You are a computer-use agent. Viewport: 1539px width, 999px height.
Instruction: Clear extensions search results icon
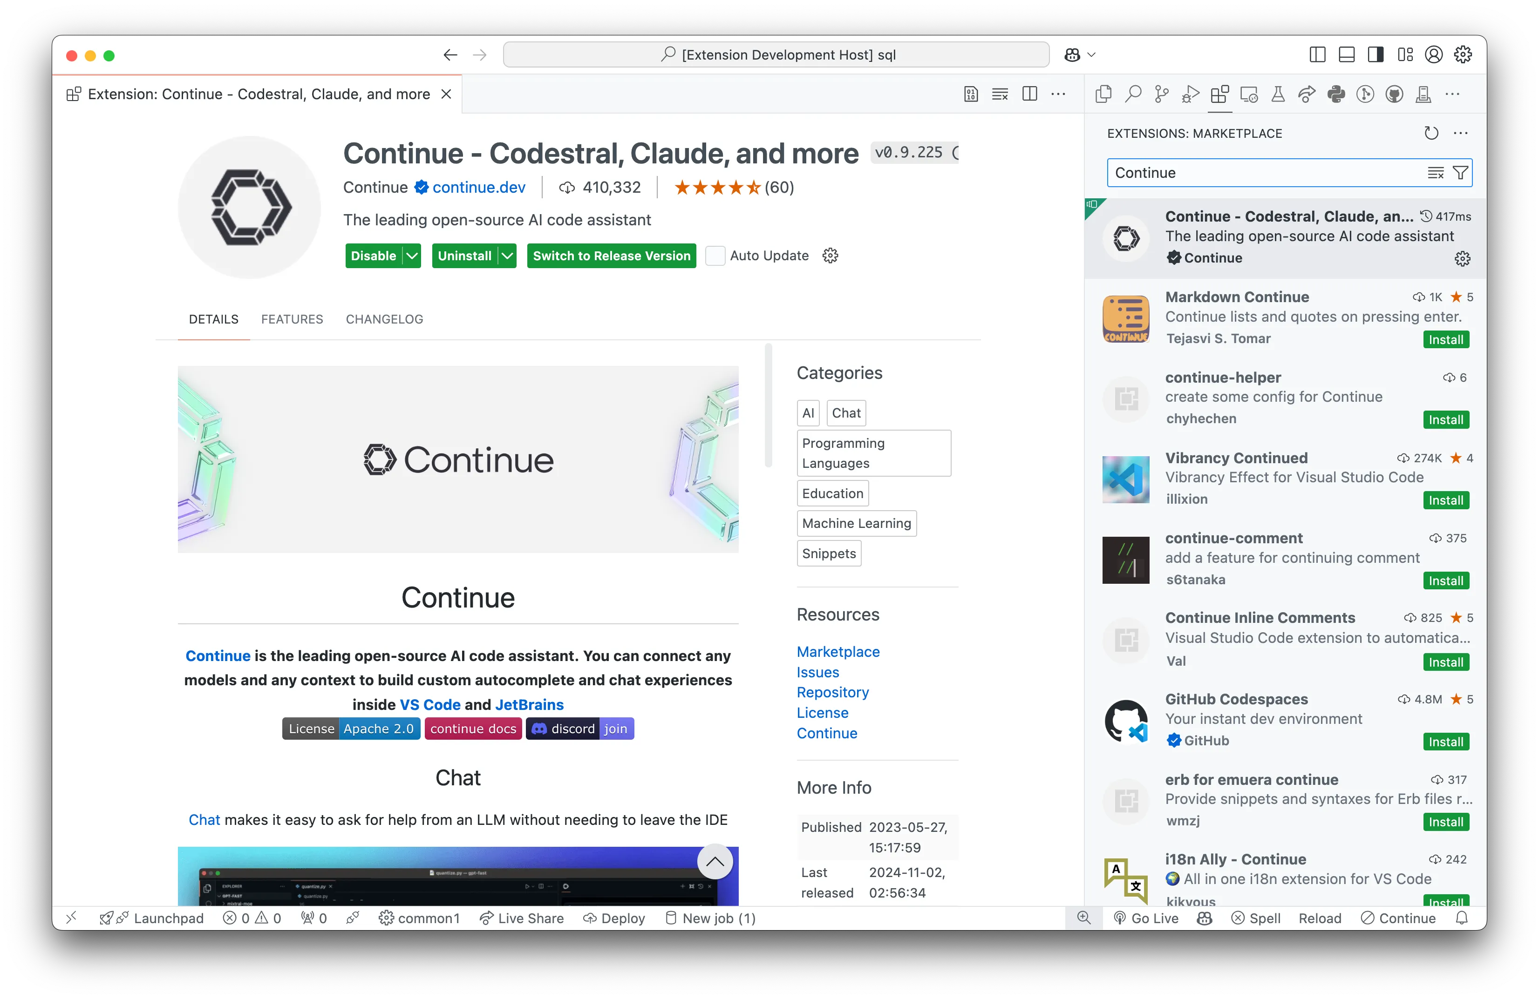[1436, 173]
